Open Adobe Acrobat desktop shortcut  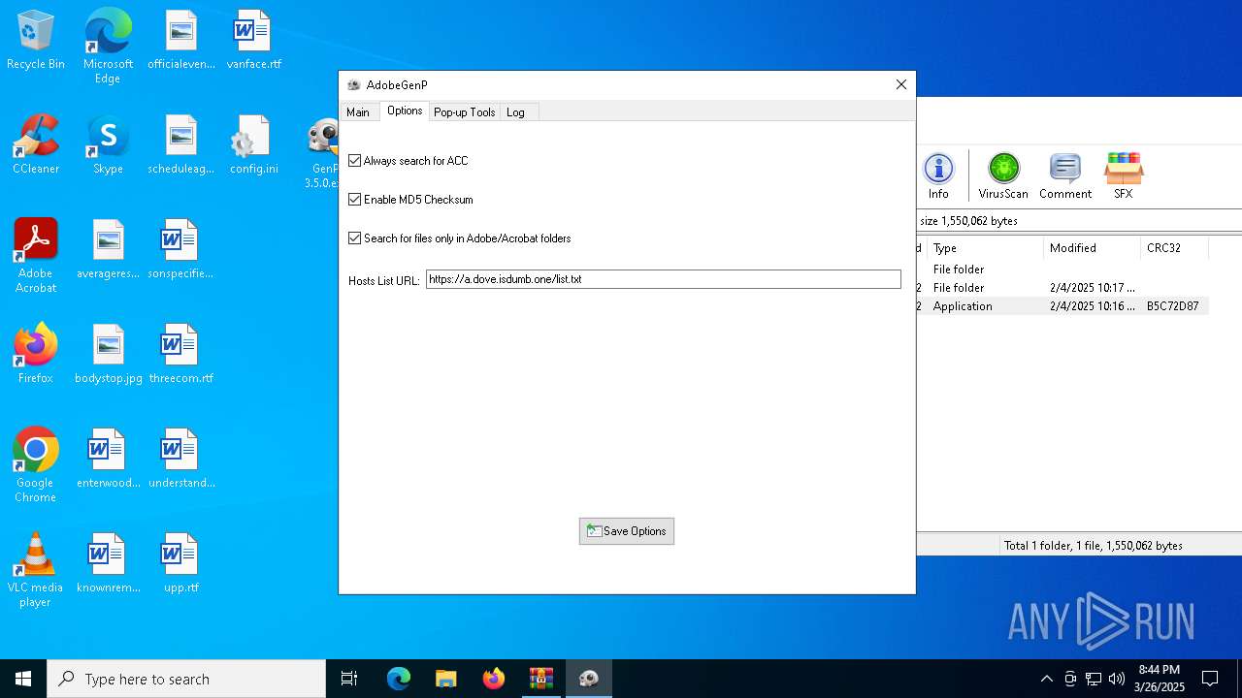(36, 256)
